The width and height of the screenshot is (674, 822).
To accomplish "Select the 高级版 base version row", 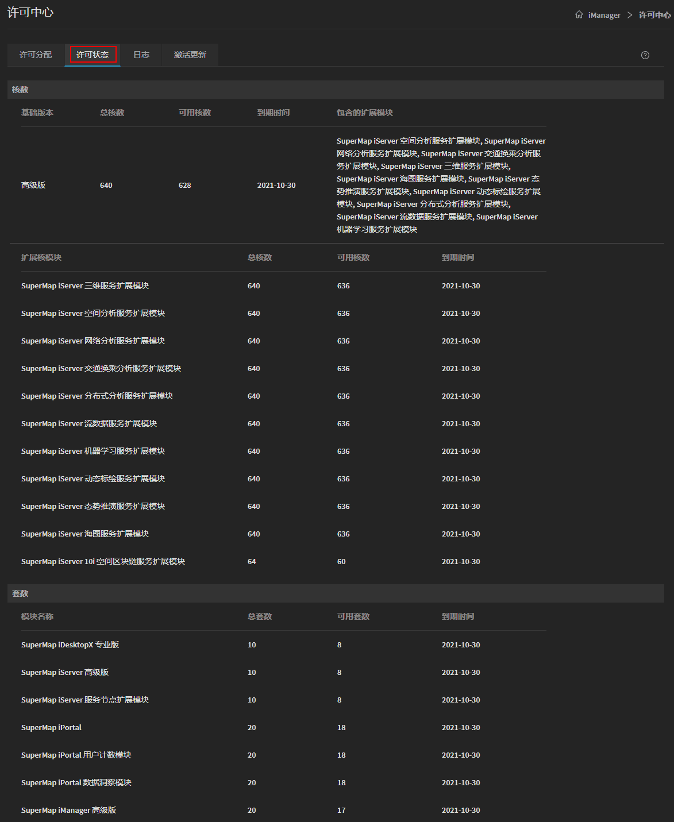I will tap(33, 185).
